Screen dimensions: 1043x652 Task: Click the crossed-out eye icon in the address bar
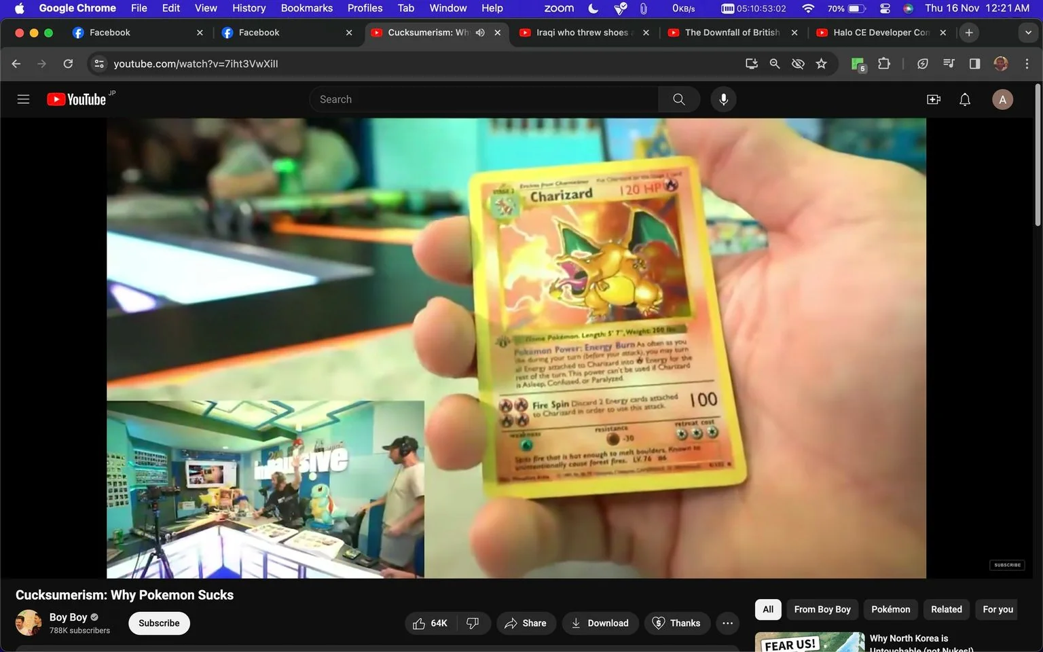point(798,64)
